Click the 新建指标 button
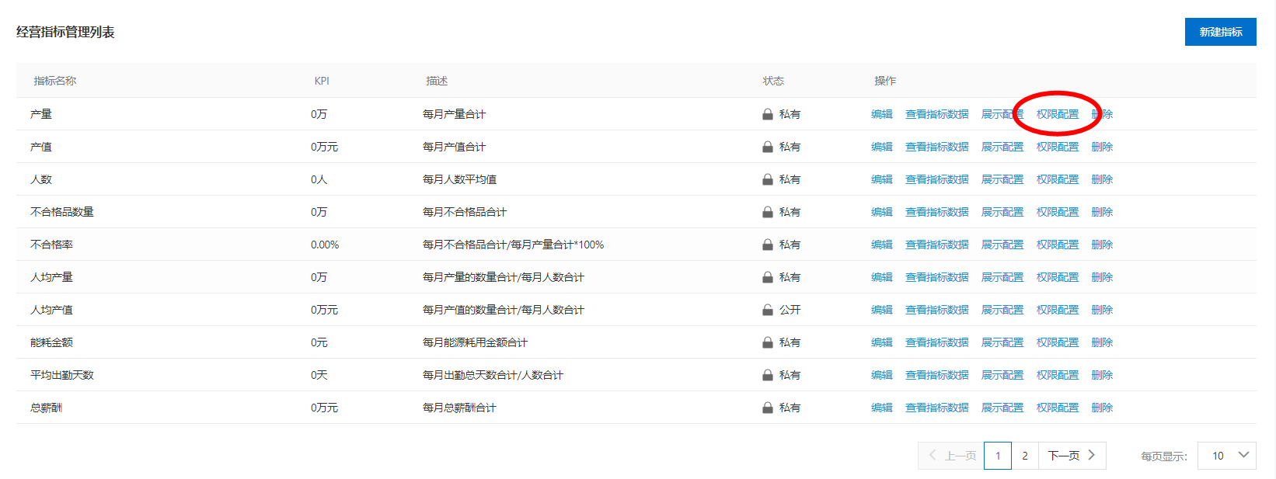Viewport: 1276px width, 479px height. pyautogui.click(x=1220, y=32)
